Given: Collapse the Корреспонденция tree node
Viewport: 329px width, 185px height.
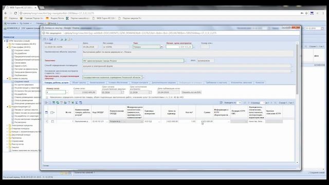Looking at the screenshot, I should [x=7, y=107].
